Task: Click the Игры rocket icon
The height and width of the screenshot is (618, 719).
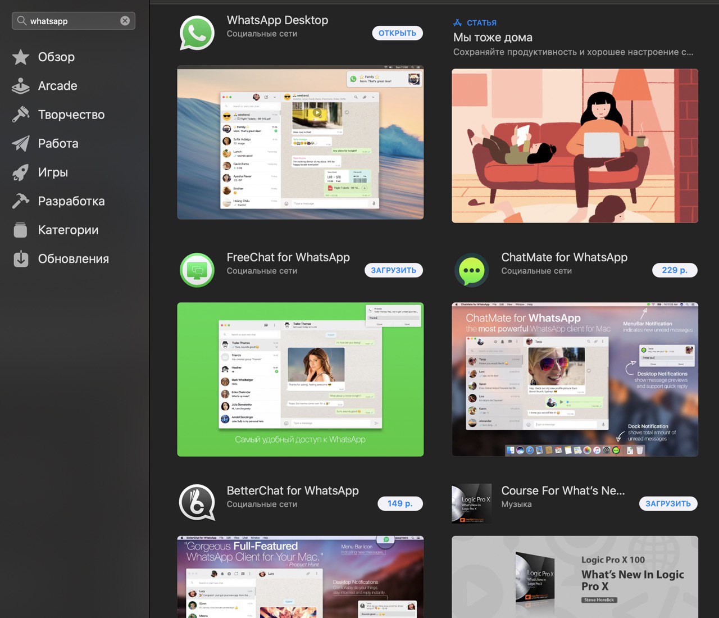Action: point(21,172)
